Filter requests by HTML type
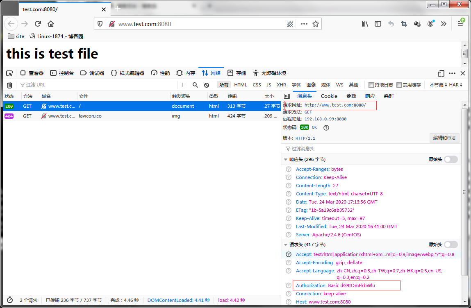 (241, 85)
